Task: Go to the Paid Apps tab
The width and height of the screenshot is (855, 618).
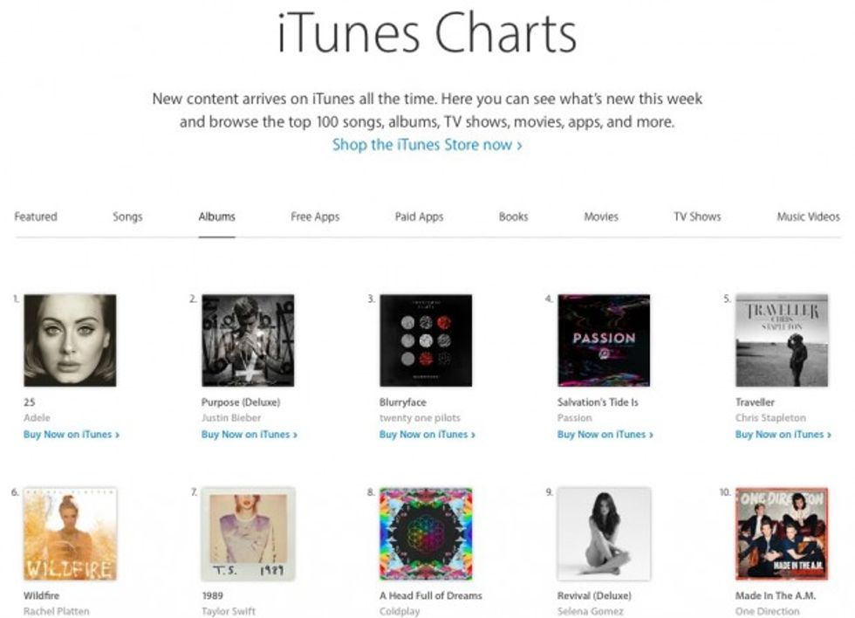Action: coord(419,216)
